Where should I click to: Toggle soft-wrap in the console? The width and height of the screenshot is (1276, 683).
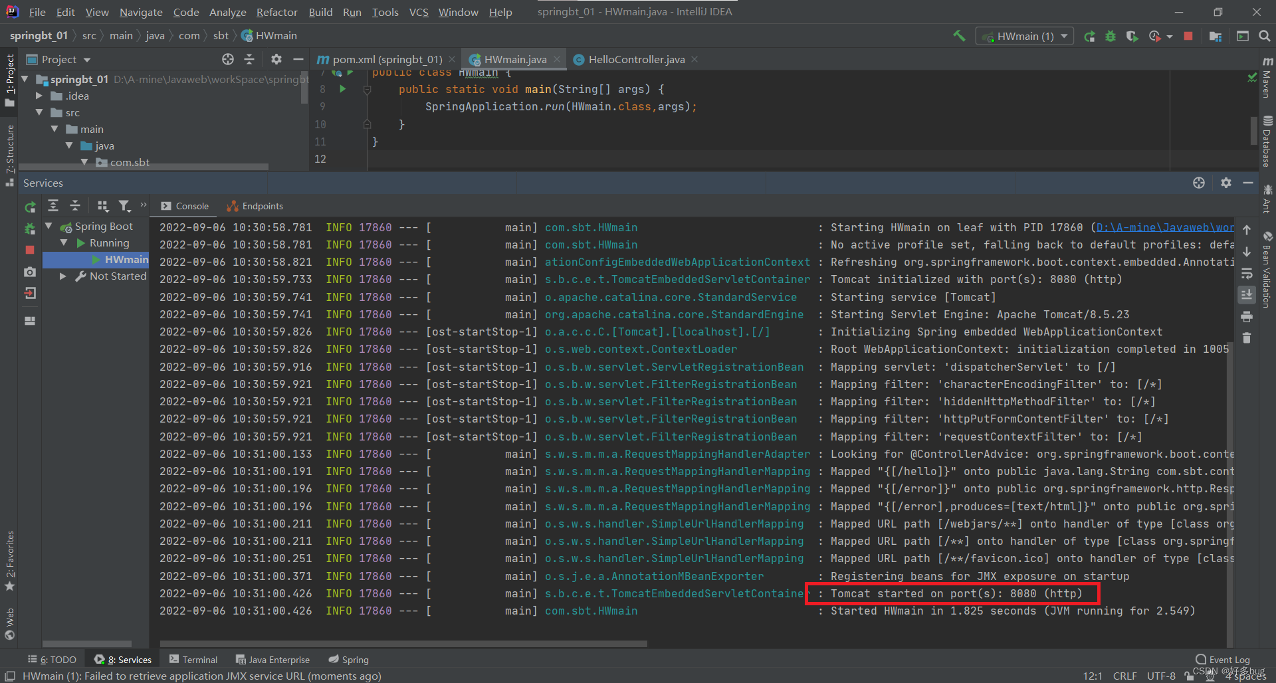point(1247,273)
